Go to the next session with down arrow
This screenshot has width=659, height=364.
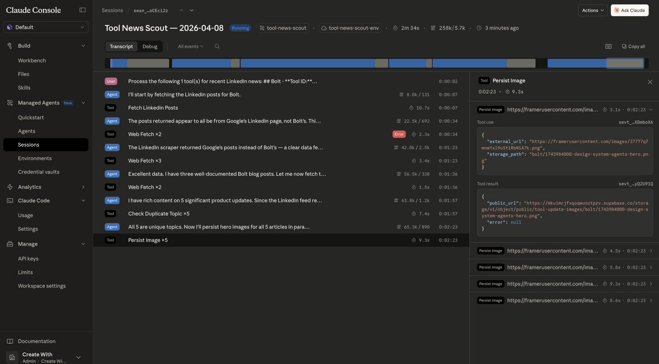click(192, 10)
